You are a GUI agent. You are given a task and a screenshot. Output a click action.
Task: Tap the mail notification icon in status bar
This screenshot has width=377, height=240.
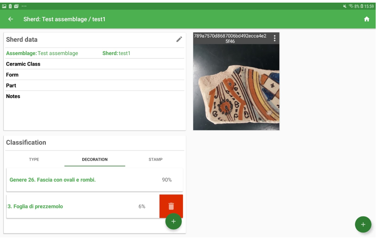(x=16, y=6)
